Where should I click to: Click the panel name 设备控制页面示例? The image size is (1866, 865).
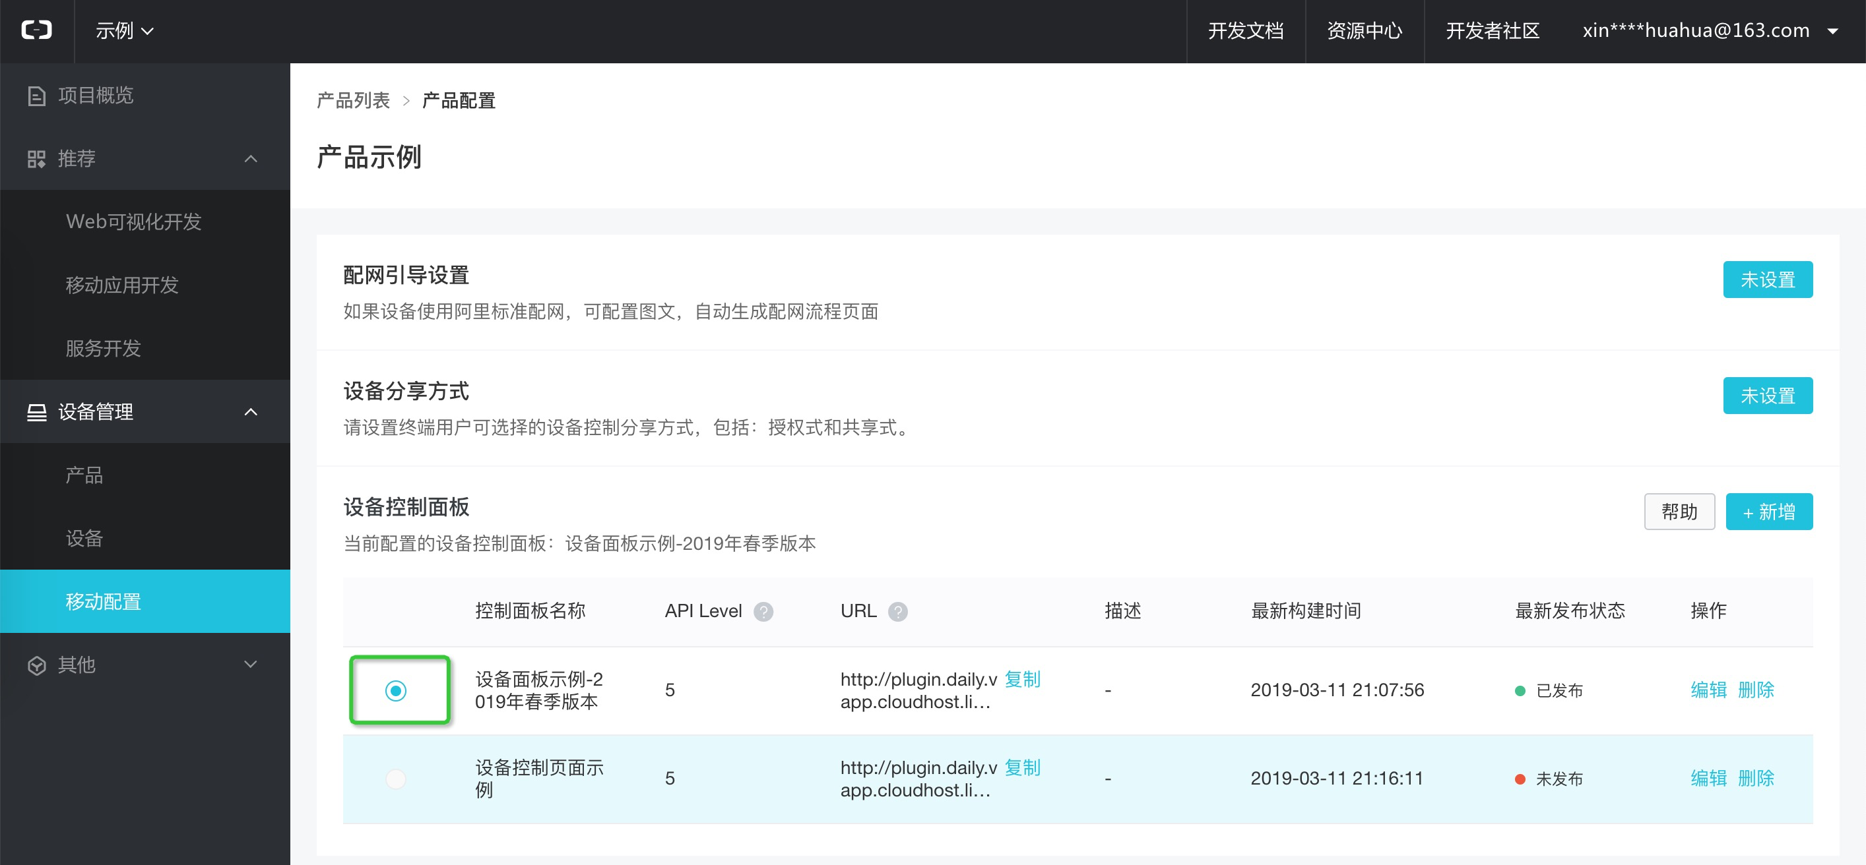click(539, 778)
